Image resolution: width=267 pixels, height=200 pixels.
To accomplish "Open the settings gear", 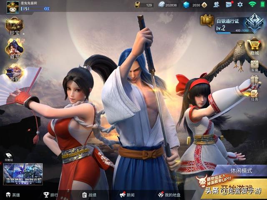I will 240,5.
